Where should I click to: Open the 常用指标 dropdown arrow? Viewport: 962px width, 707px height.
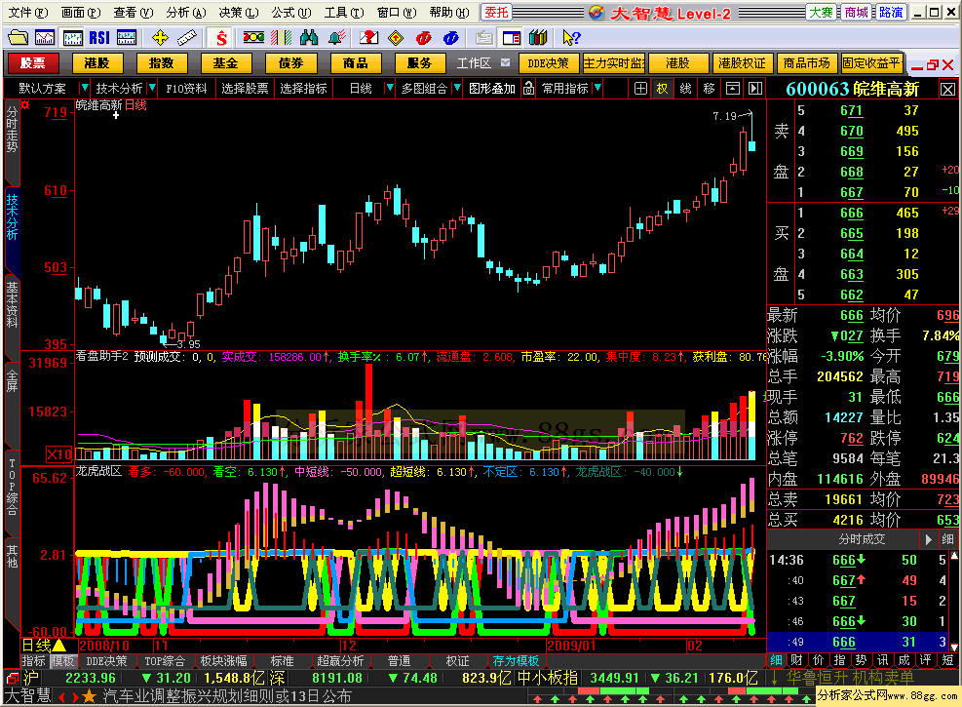point(597,89)
